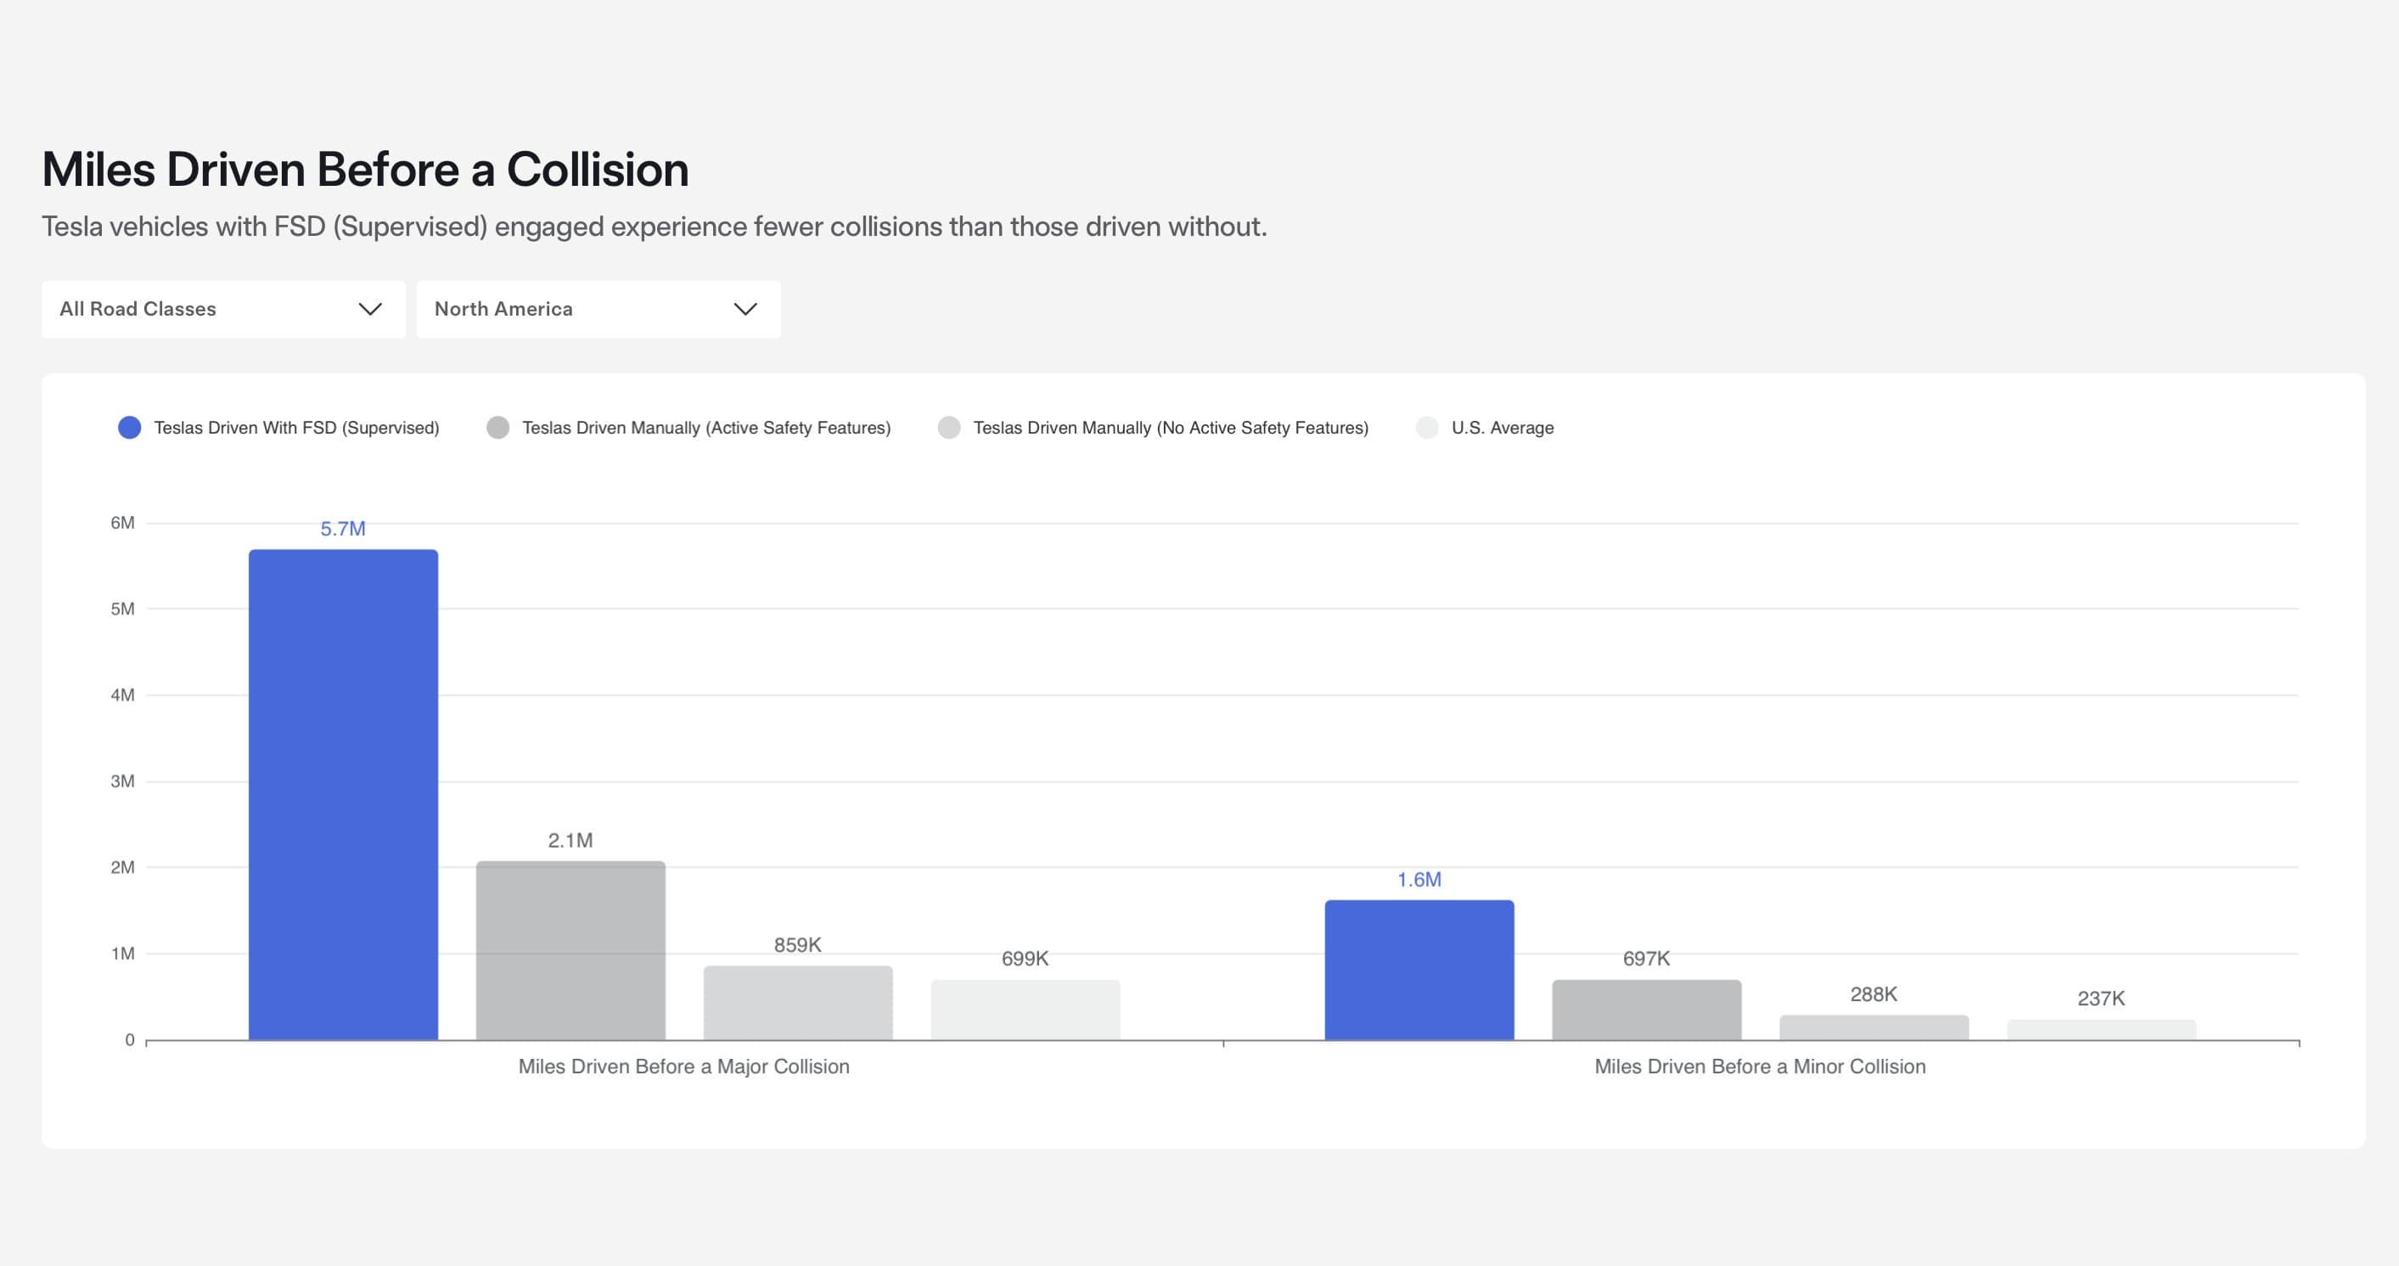Click the 1M y-axis label

point(122,953)
